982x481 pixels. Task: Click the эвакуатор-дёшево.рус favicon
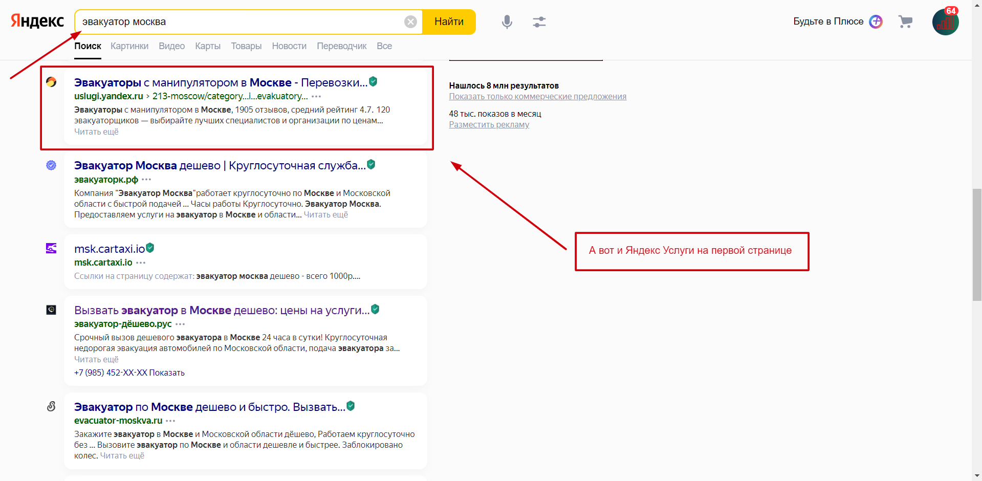pos(51,310)
